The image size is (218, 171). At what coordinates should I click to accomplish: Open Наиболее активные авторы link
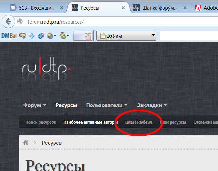[x=91, y=122]
